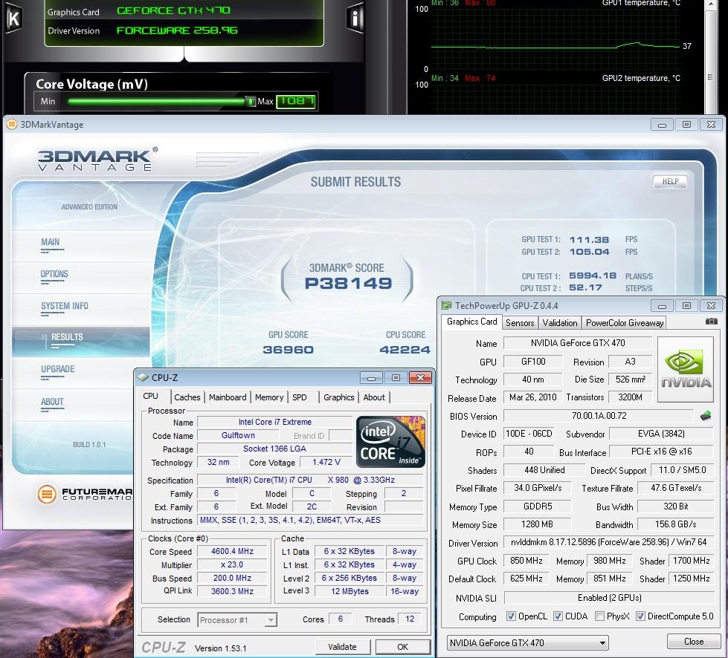Viewport: 728px width, 658px height.
Task: Switch to the Mainboard tab in CPU-Z
Action: pos(228,397)
